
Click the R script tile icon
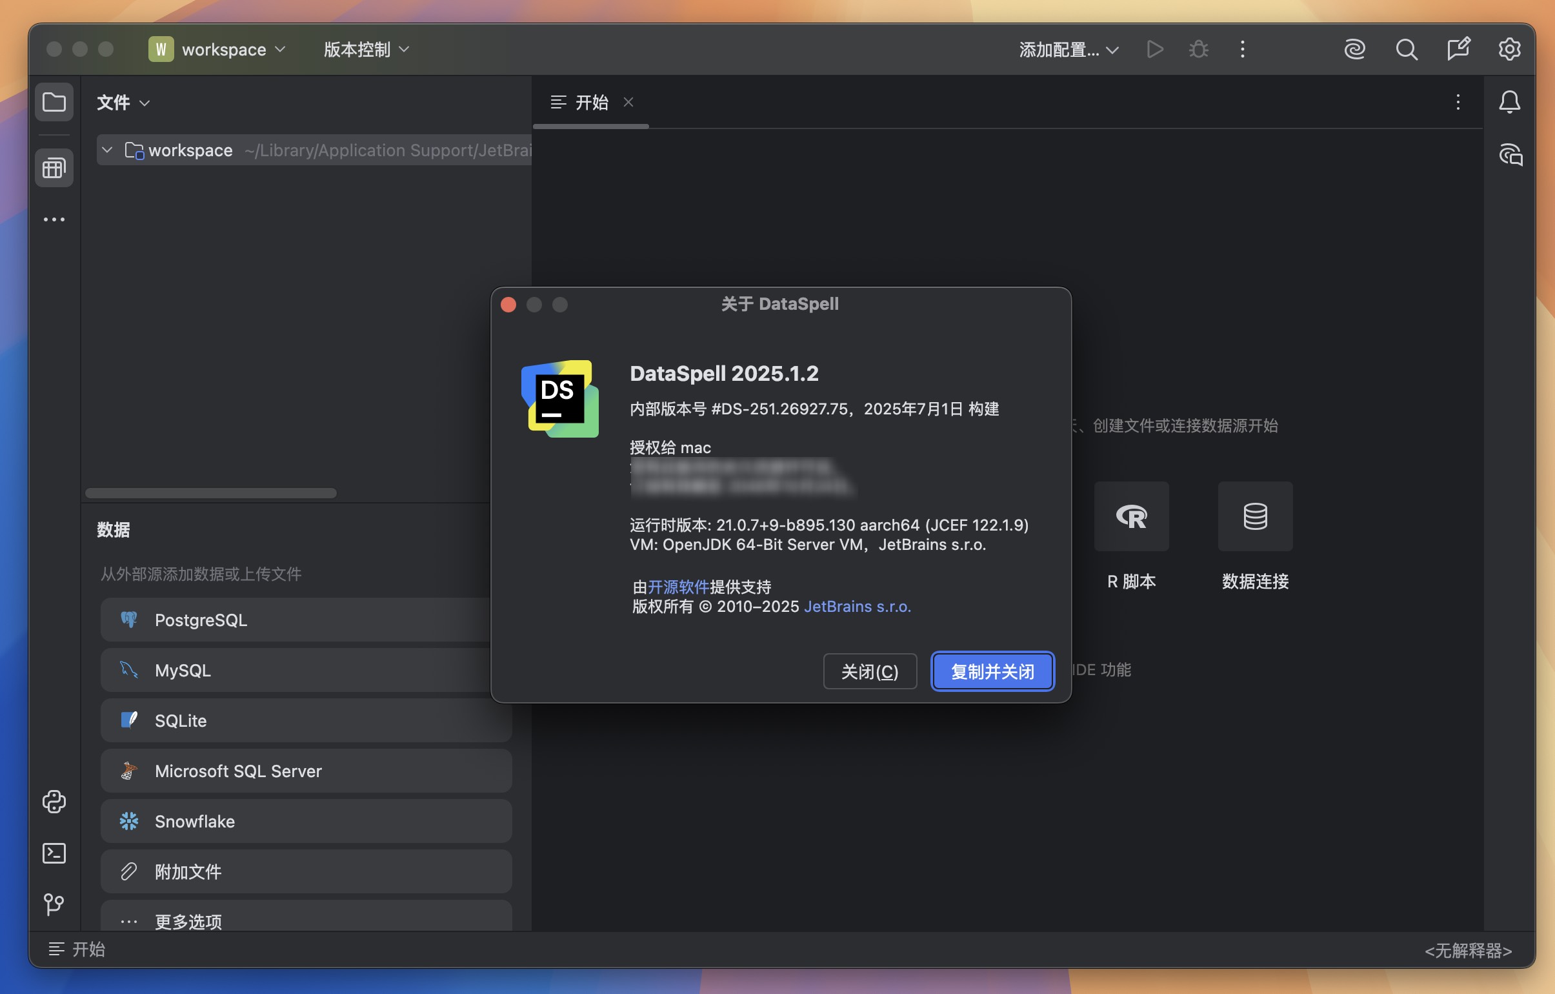1131,516
